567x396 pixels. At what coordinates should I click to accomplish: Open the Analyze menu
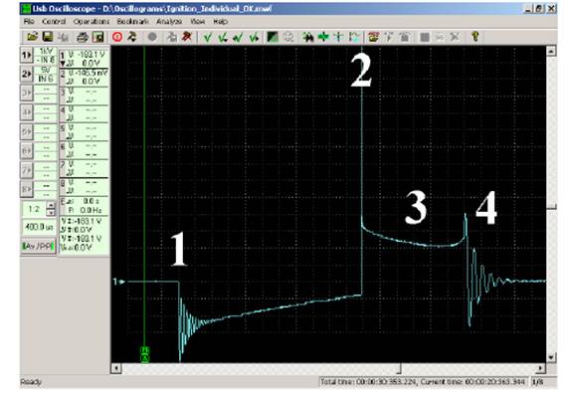coord(169,22)
